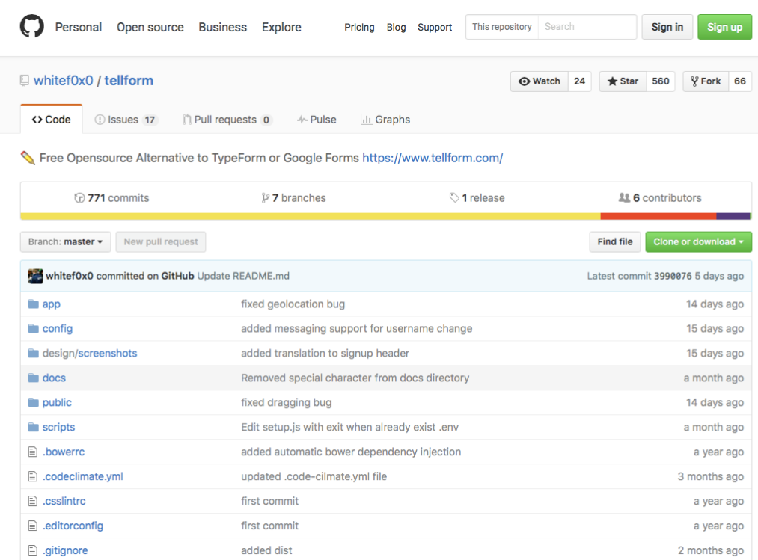
Task: Click the .gitignore file icon
Action: [x=33, y=551]
